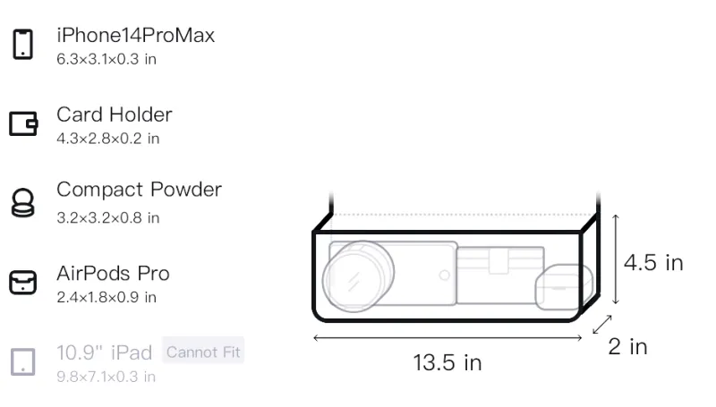Select the Compact Powder item label
Viewport: 716px width, 407px height.
click(x=140, y=190)
